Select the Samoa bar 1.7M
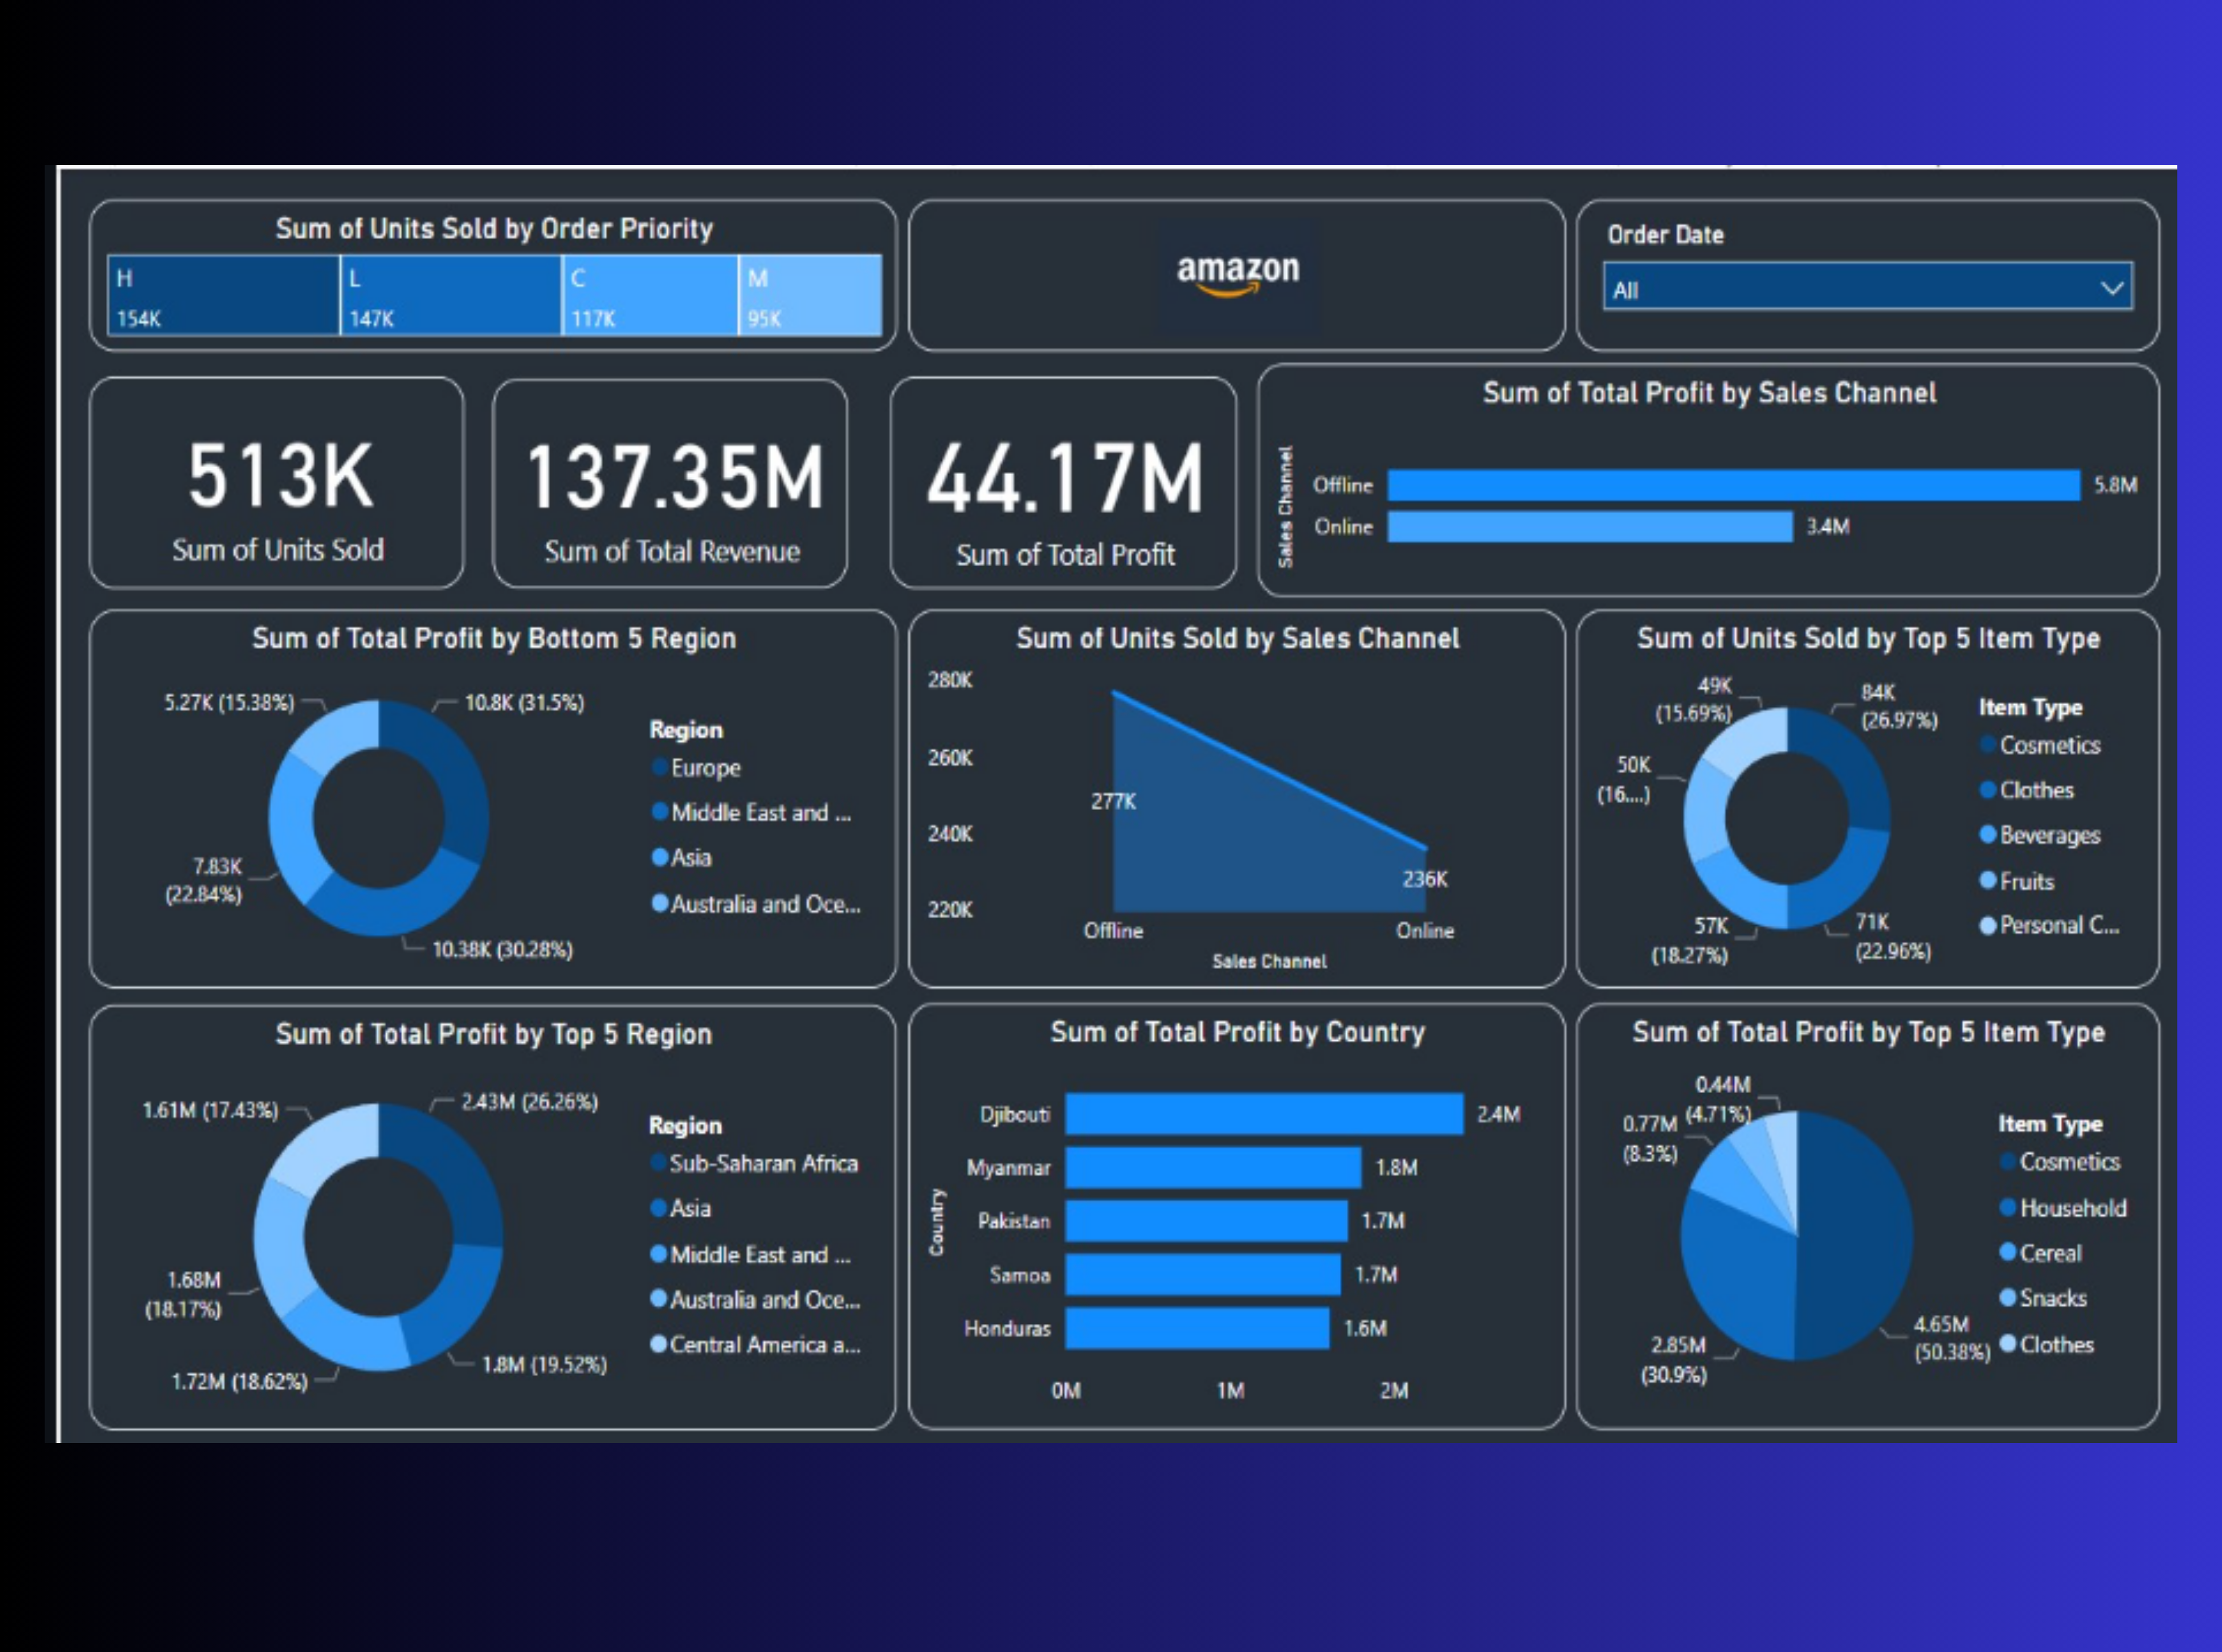 tap(1203, 1274)
